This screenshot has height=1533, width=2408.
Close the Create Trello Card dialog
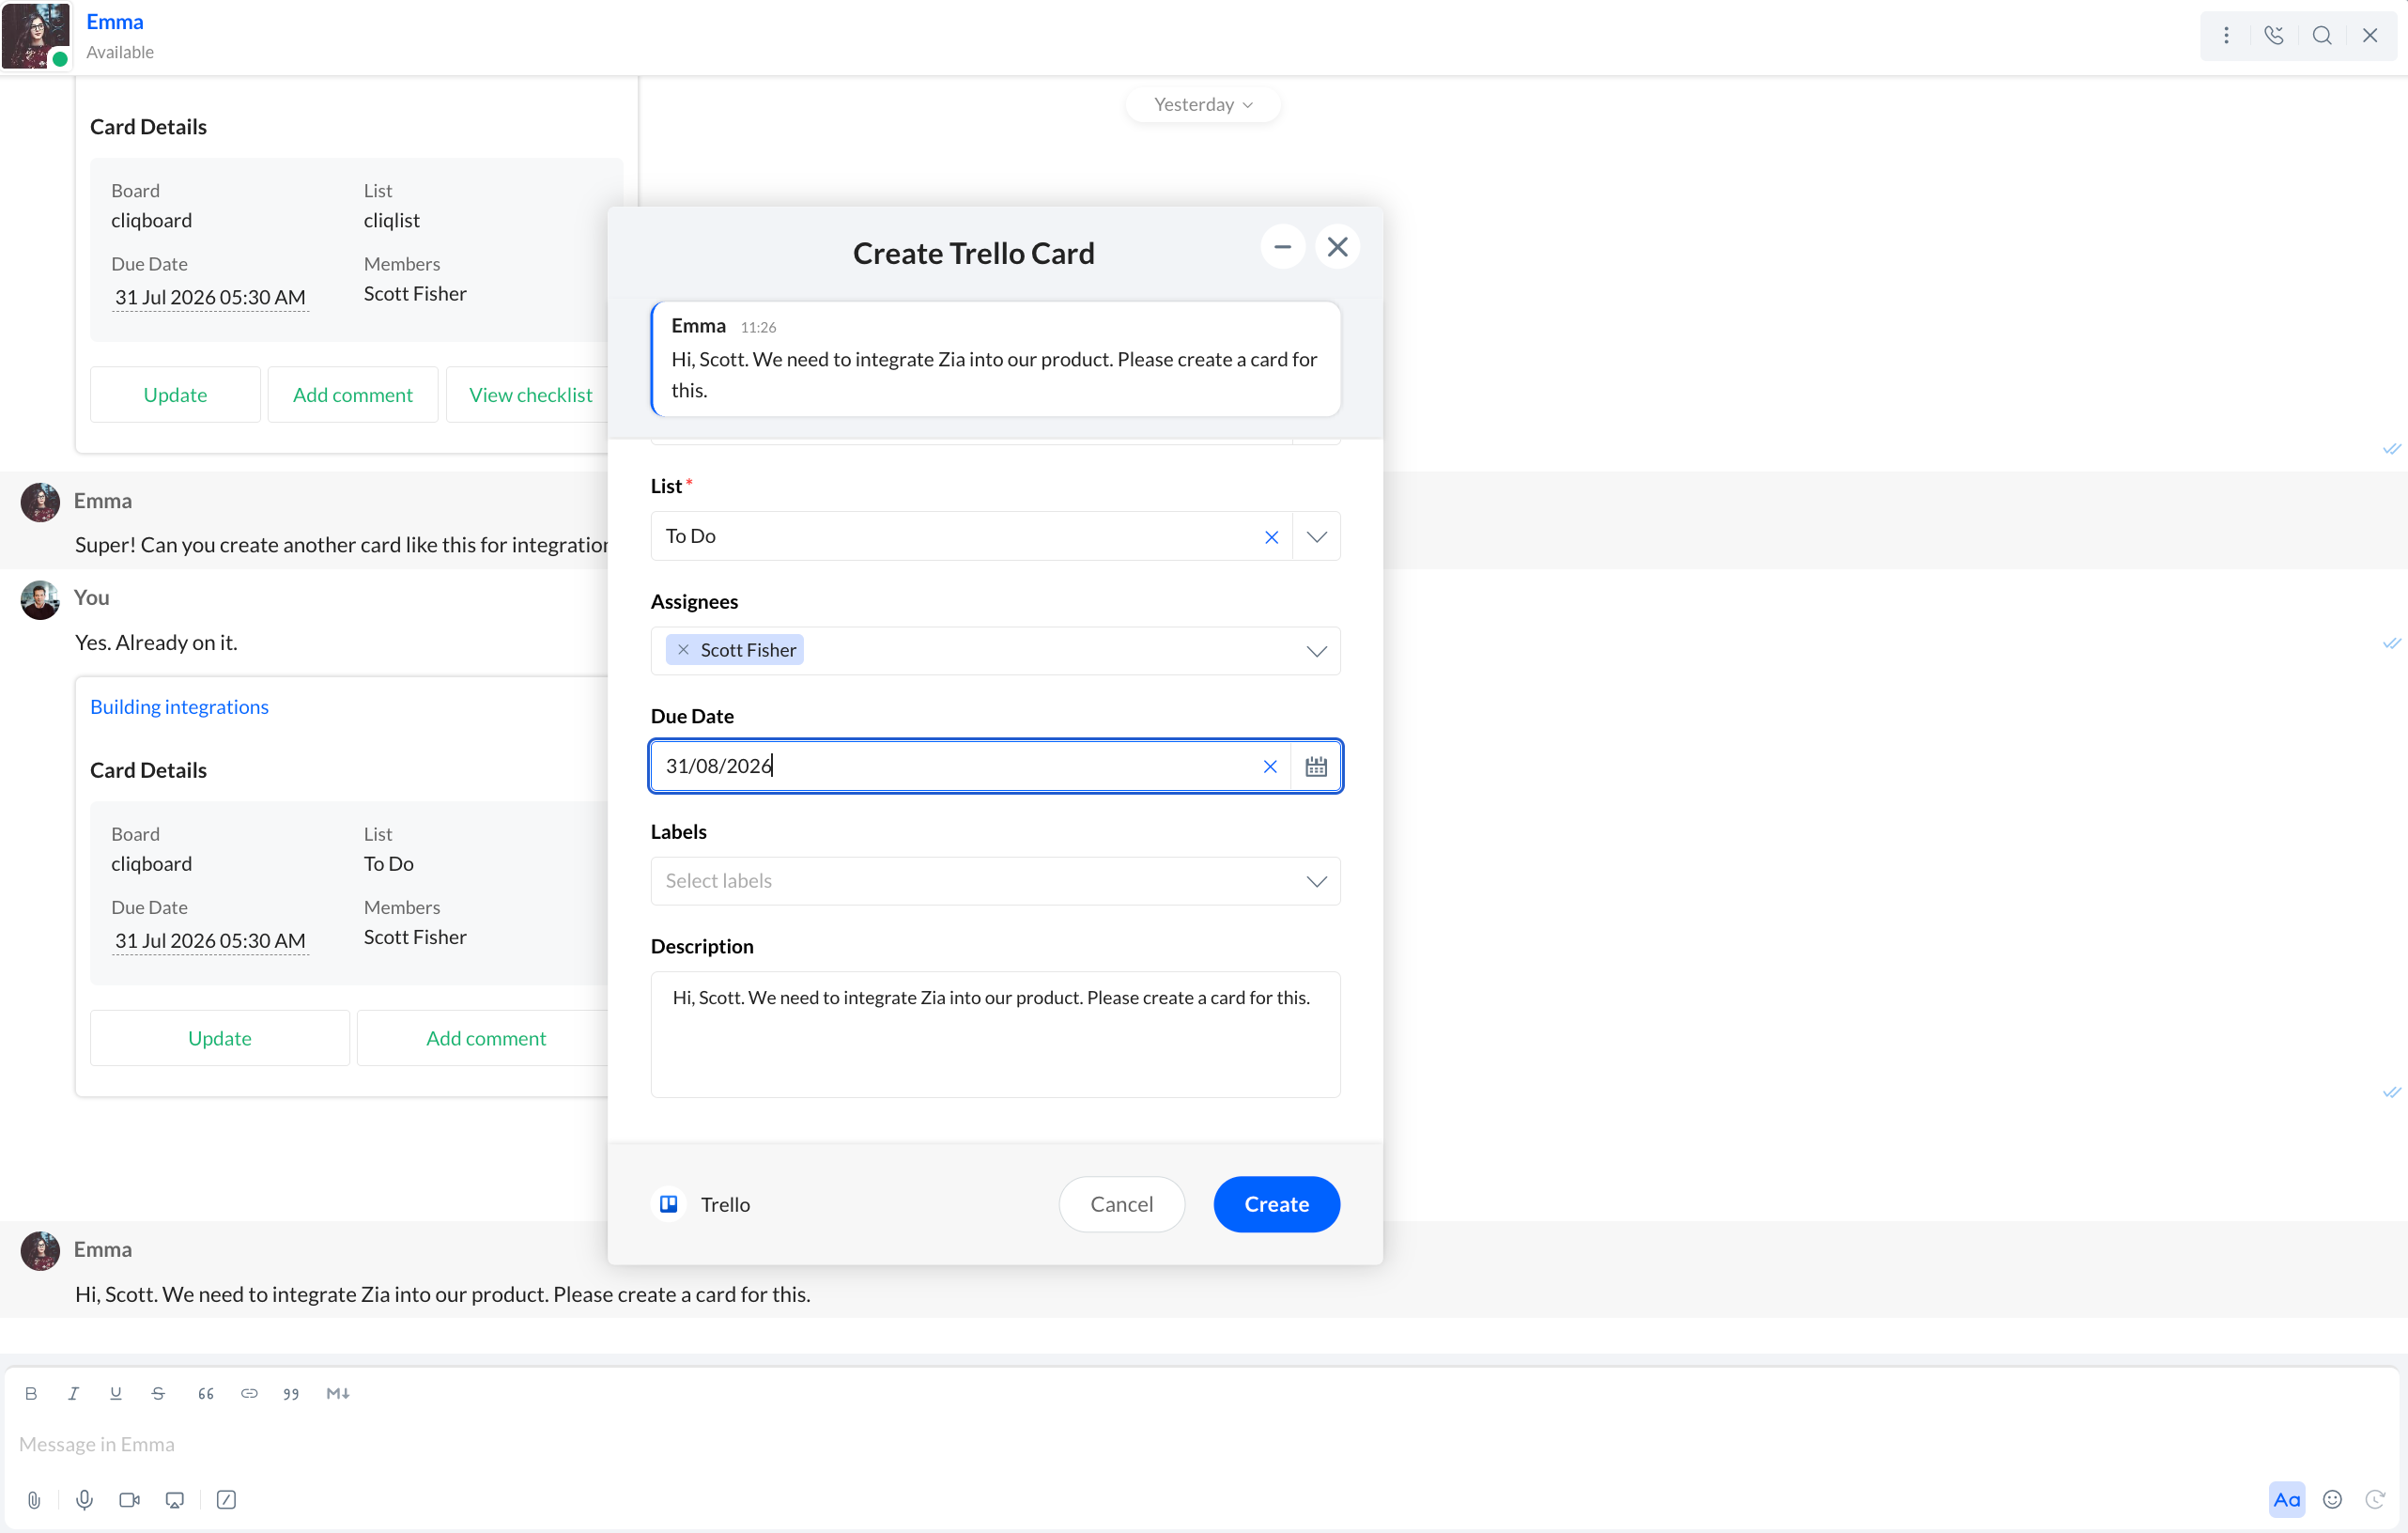pos(1338,247)
